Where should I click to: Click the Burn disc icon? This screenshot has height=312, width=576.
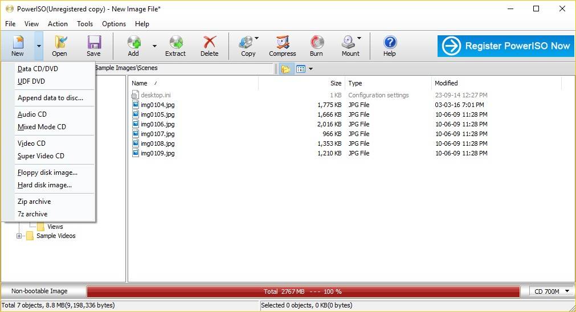[x=317, y=42]
